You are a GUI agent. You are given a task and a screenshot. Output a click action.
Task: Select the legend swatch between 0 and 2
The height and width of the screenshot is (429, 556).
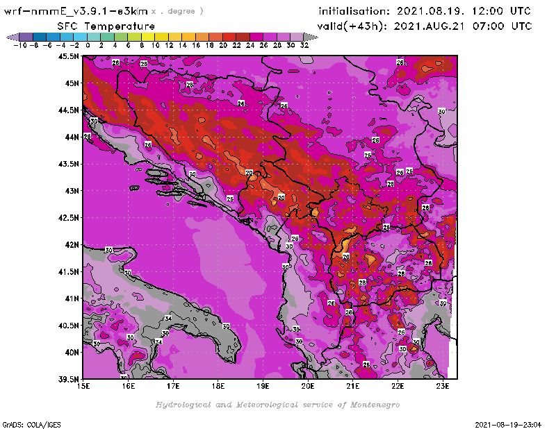click(x=94, y=37)
